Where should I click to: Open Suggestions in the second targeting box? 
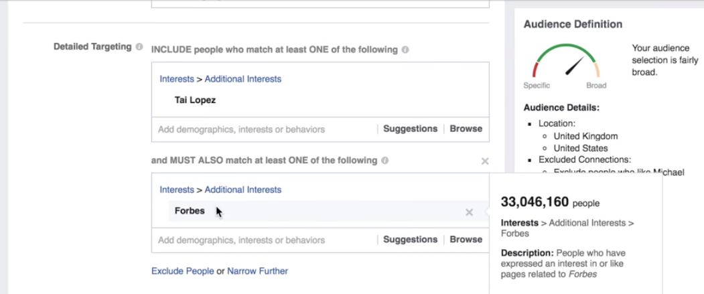tap(410, 240)
